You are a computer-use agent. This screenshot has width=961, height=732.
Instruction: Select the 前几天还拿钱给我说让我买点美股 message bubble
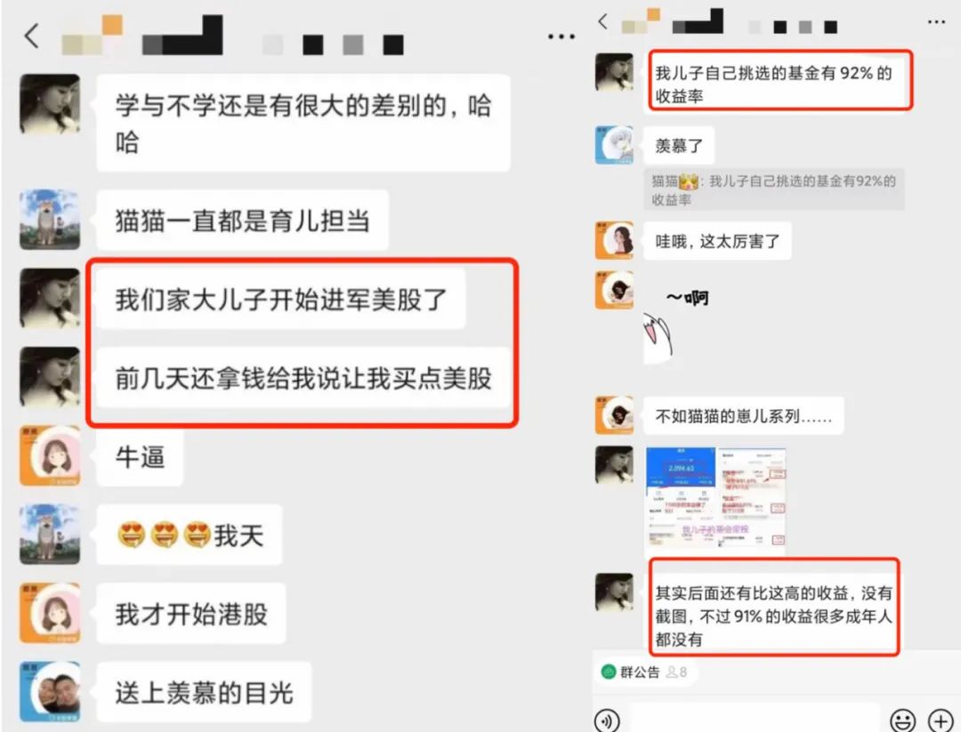pos(303,377)
